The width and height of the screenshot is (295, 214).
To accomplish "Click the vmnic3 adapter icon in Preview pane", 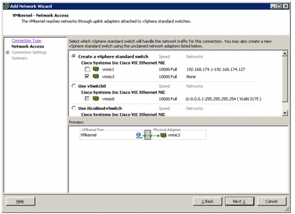I will 163,135.
